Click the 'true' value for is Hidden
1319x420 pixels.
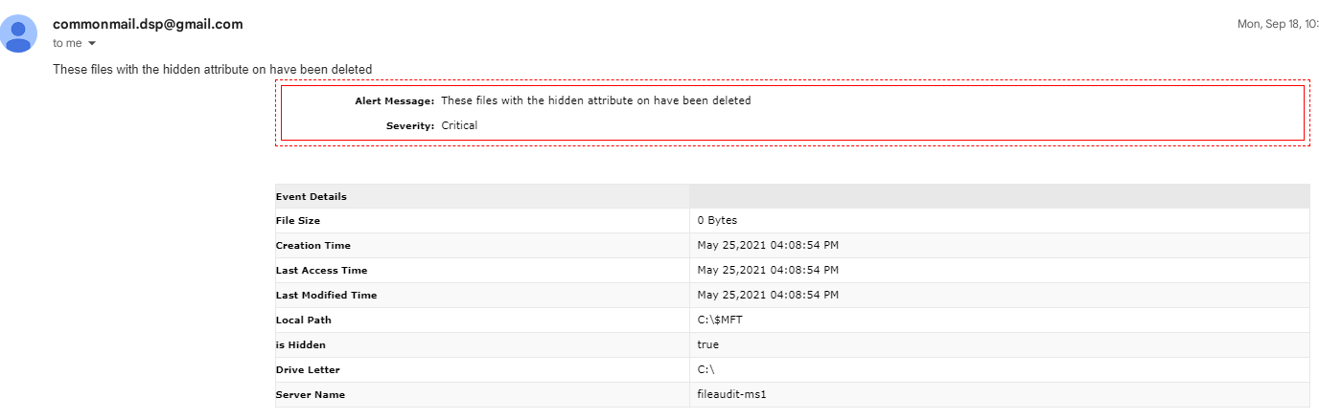(707, 344)
